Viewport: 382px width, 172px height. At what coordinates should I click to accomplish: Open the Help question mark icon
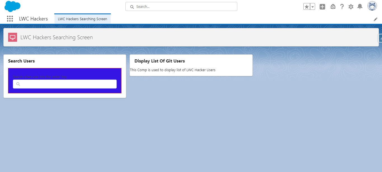pos(342,7)
